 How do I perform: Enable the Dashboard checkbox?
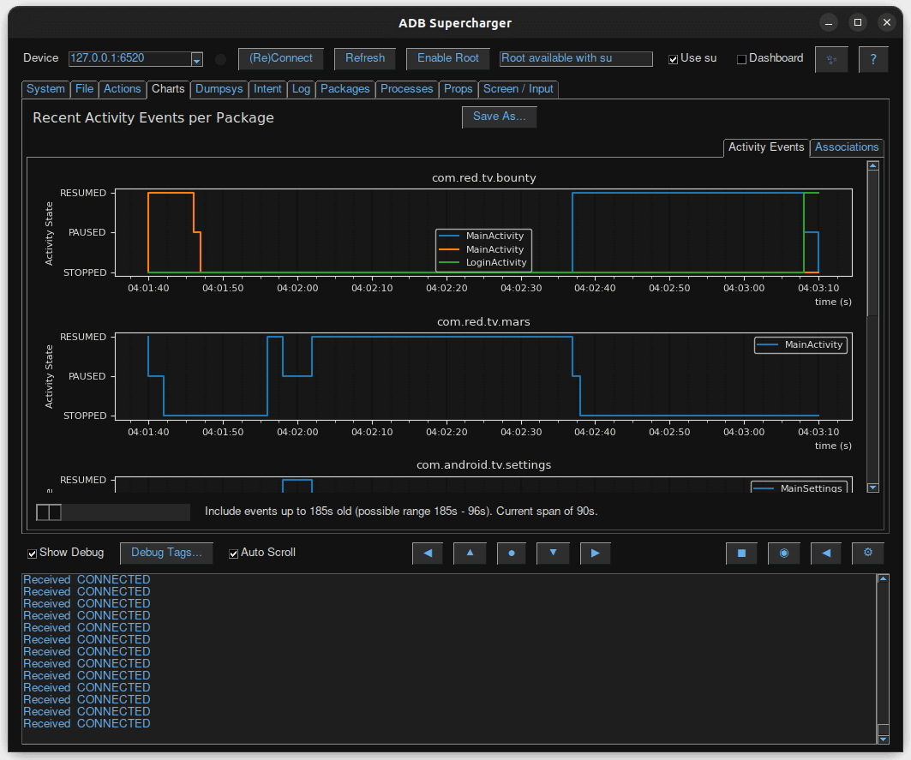741,59
